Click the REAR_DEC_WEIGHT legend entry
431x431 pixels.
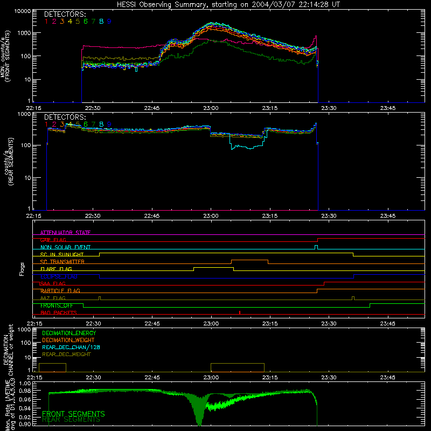coord(66,354)
